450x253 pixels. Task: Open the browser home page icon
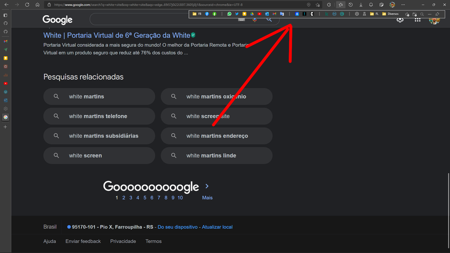pyautogui.click(x=37, y=5)
